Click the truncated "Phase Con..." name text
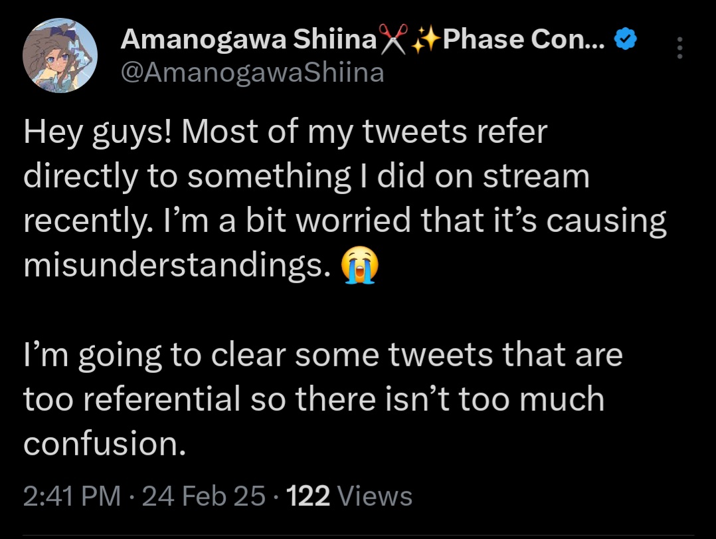Viewport: 716px width, 539px height. click(523, 42)
